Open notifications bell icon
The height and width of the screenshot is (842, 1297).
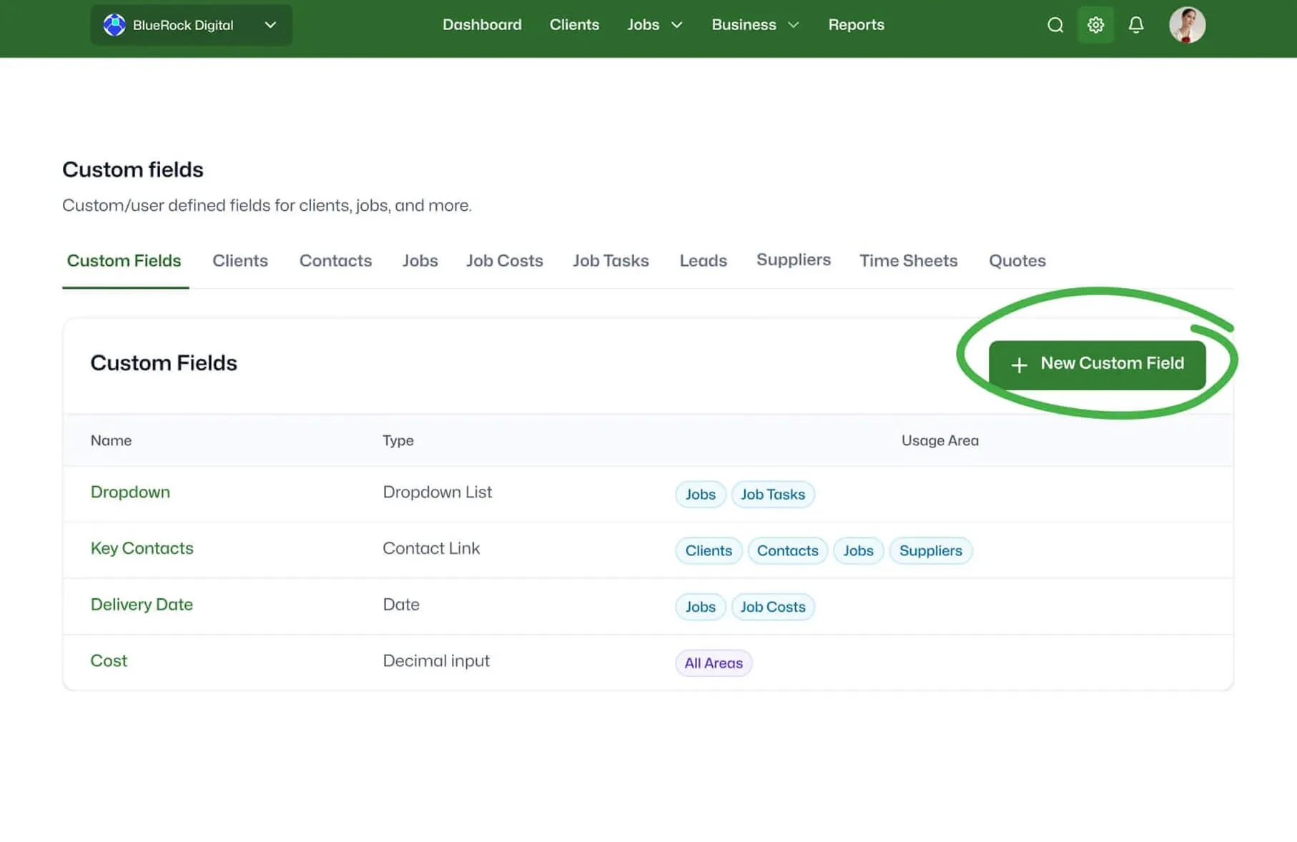click(x=1136, y=25)
